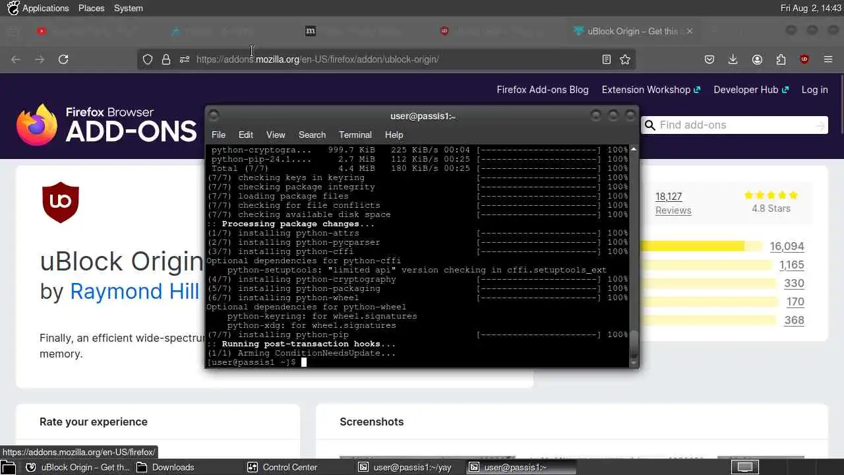Switch to uBlock Origin Firefox taskbar item
Image resolution: width=844 pixels, height=475 pixels.
(78, 467)
